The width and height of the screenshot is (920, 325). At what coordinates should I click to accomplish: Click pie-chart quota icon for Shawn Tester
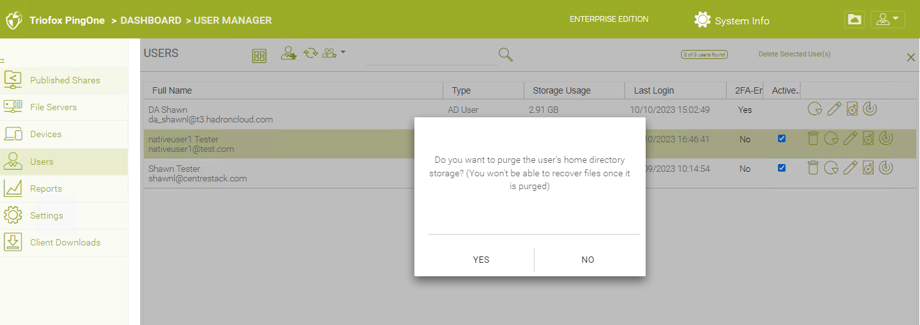tap(831, 168)
